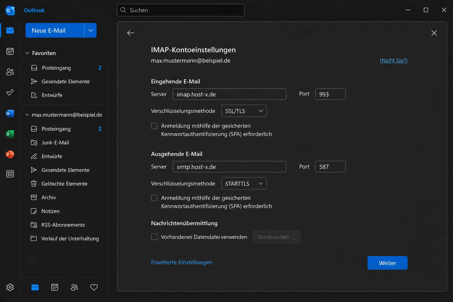The height and width of the screenshot is (302, 453).
Task: Open the Mail view in left rail
Action: tap(10, 30)
